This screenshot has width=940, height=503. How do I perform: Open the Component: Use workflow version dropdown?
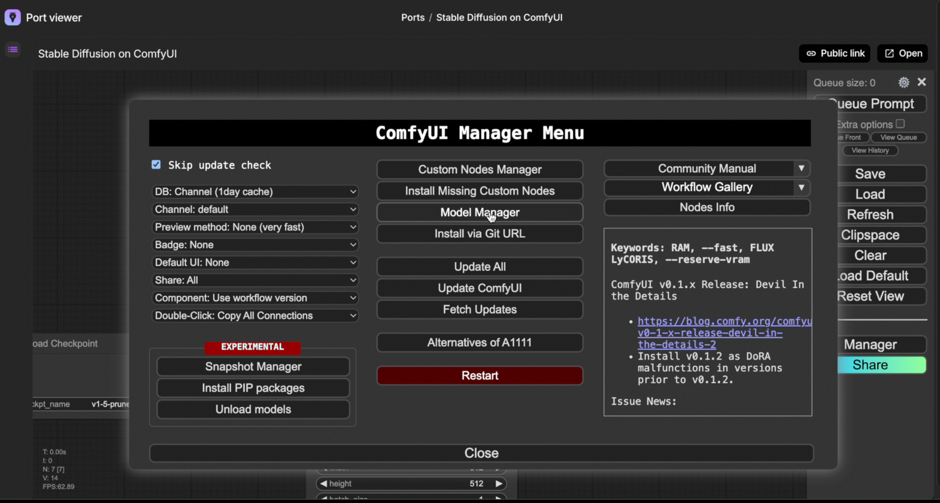255,298
